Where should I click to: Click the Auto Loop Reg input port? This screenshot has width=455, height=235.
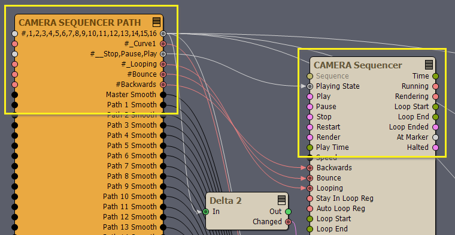[310, 208]
